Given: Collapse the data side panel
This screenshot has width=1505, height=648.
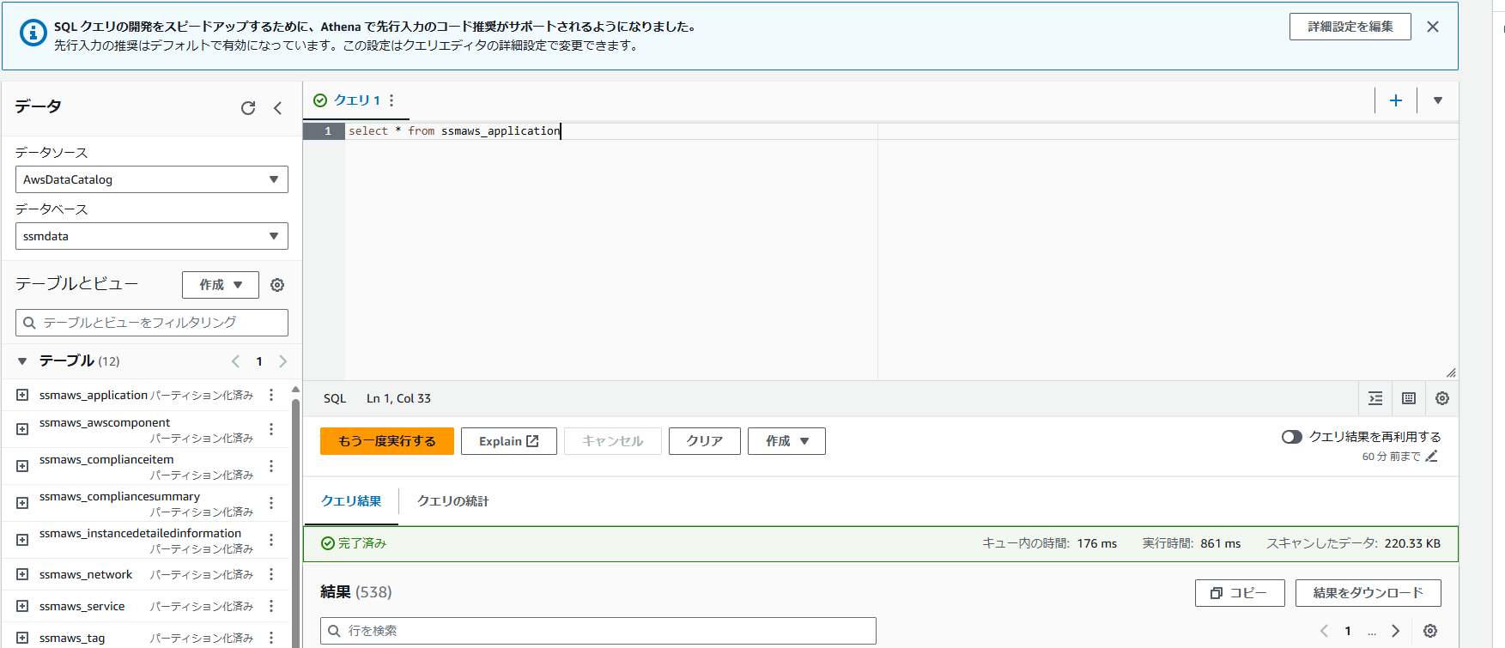Looking at the screenshot, I should pos(277,108).
